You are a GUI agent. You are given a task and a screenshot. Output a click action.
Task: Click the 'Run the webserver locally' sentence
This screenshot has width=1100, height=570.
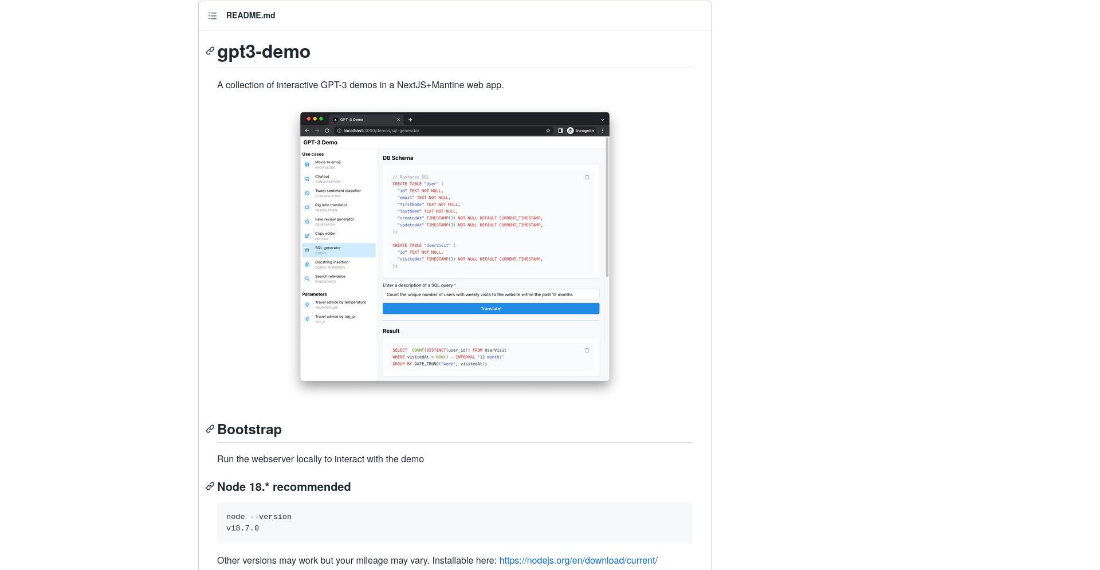point(320,459)
